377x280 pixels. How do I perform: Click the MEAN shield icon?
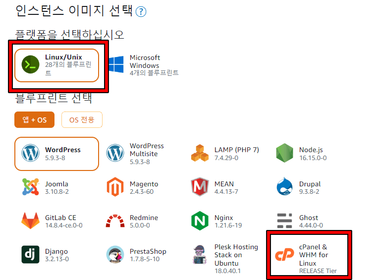(200, 187)
